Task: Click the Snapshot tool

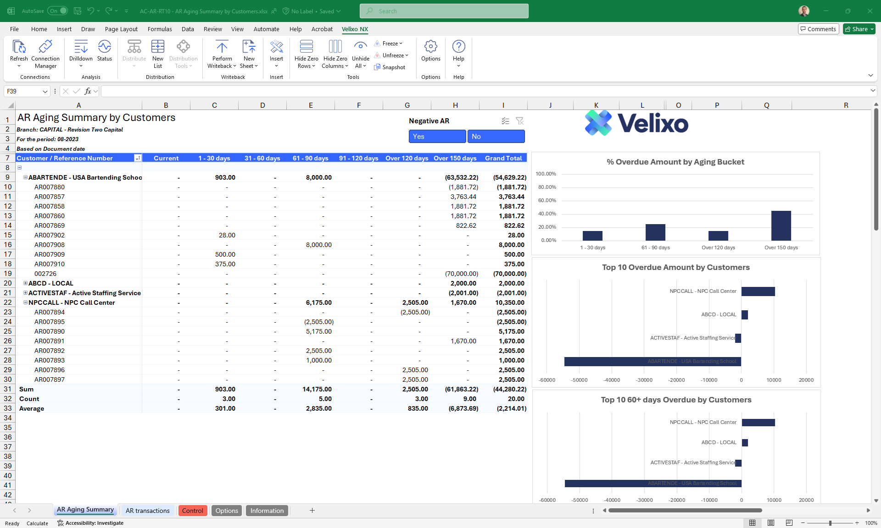Action: pyautogui.click(x=390, y=67)
